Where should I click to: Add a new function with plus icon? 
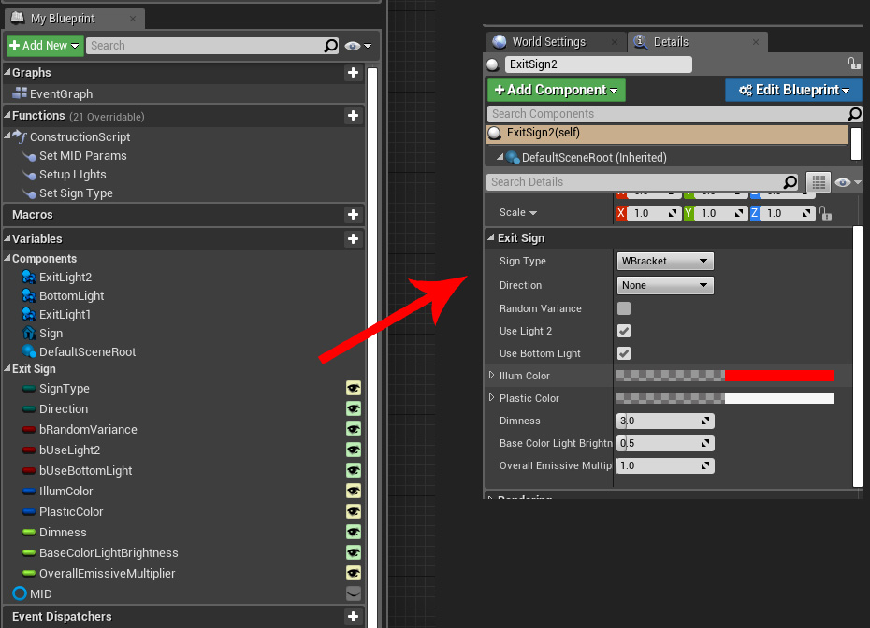353,116
